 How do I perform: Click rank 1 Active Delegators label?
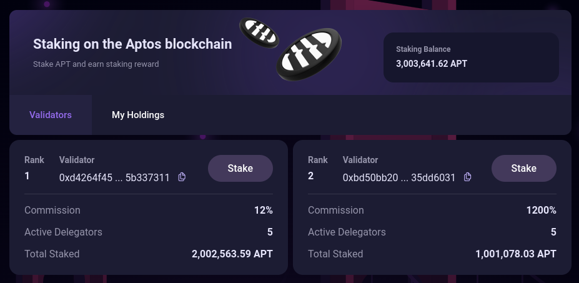pyautogui.click(x=63, y=232)
